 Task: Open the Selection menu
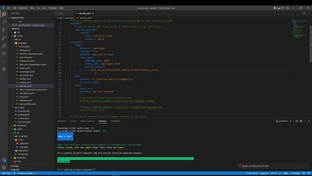coord(23,8)
